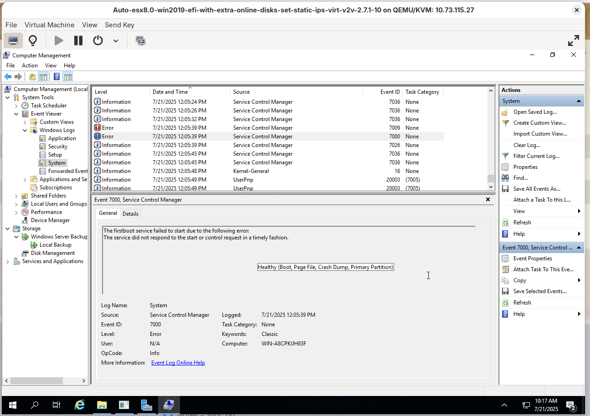
Task: Select the Application log in the tree
Action: point(62,138)
